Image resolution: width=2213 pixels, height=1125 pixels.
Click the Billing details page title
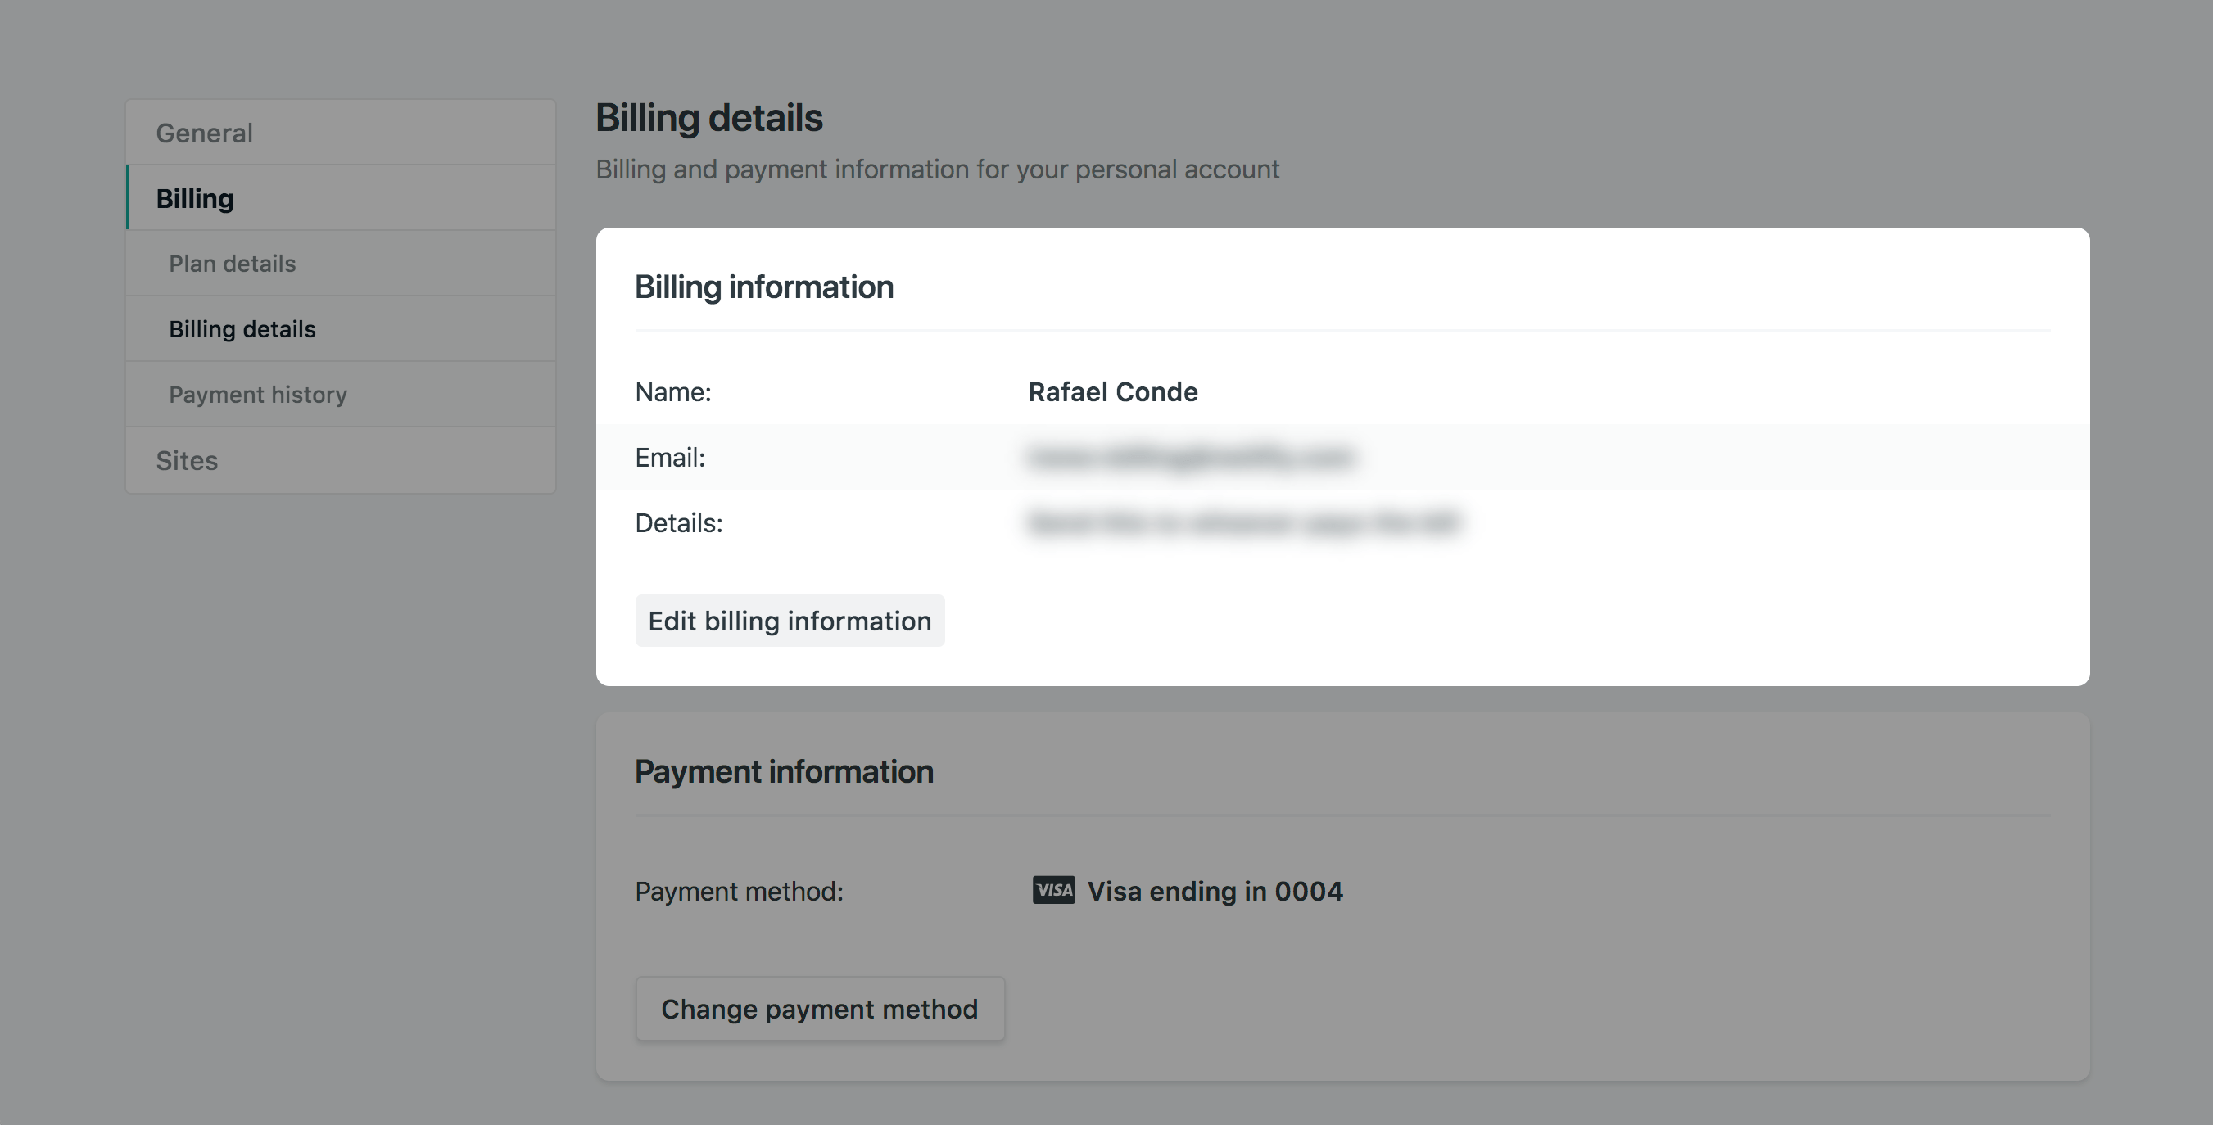click(708, 118)
